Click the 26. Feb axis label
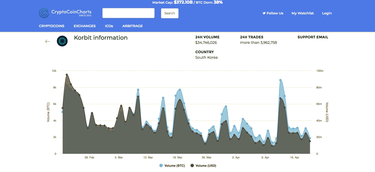375x172 pixels. 89,158
